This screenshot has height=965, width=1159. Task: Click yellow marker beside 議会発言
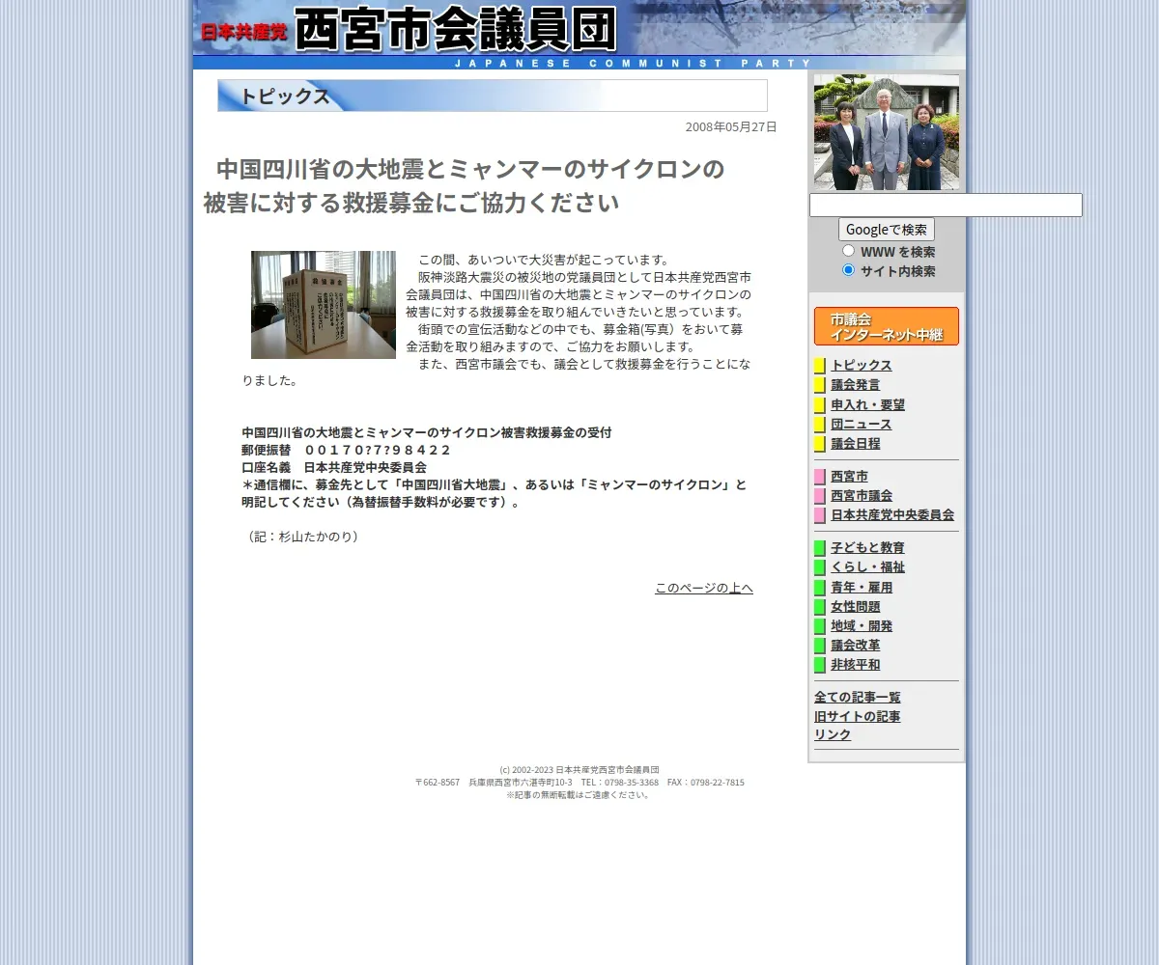820,385
